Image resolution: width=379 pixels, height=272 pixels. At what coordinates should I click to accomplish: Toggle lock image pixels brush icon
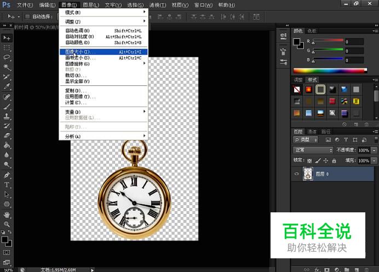[318, 161]
